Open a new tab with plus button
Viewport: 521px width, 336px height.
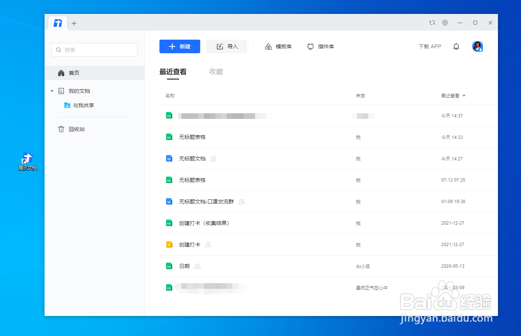point(74,23)
